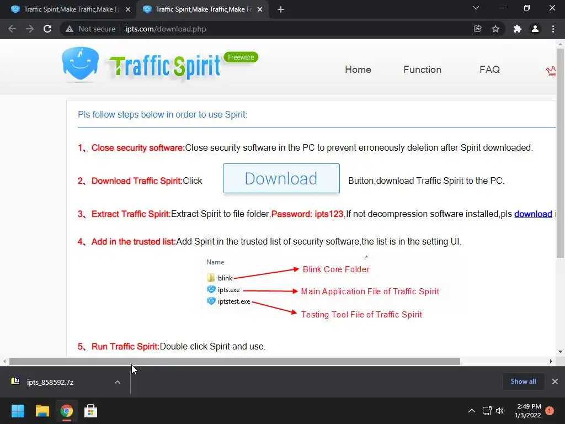Go to the Home page
Screen dimensions: 565x424
358,69
